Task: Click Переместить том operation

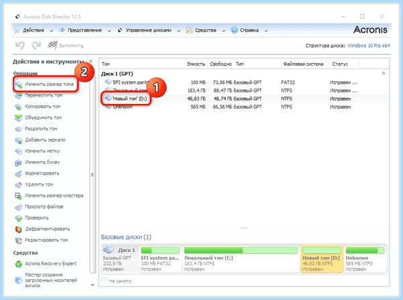Action: pos(44,95)
